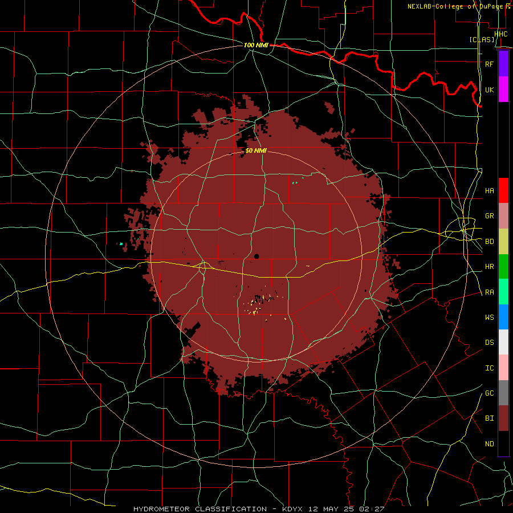
Task: Click the IC light-pink legend swatch
Action: [503, 368]
